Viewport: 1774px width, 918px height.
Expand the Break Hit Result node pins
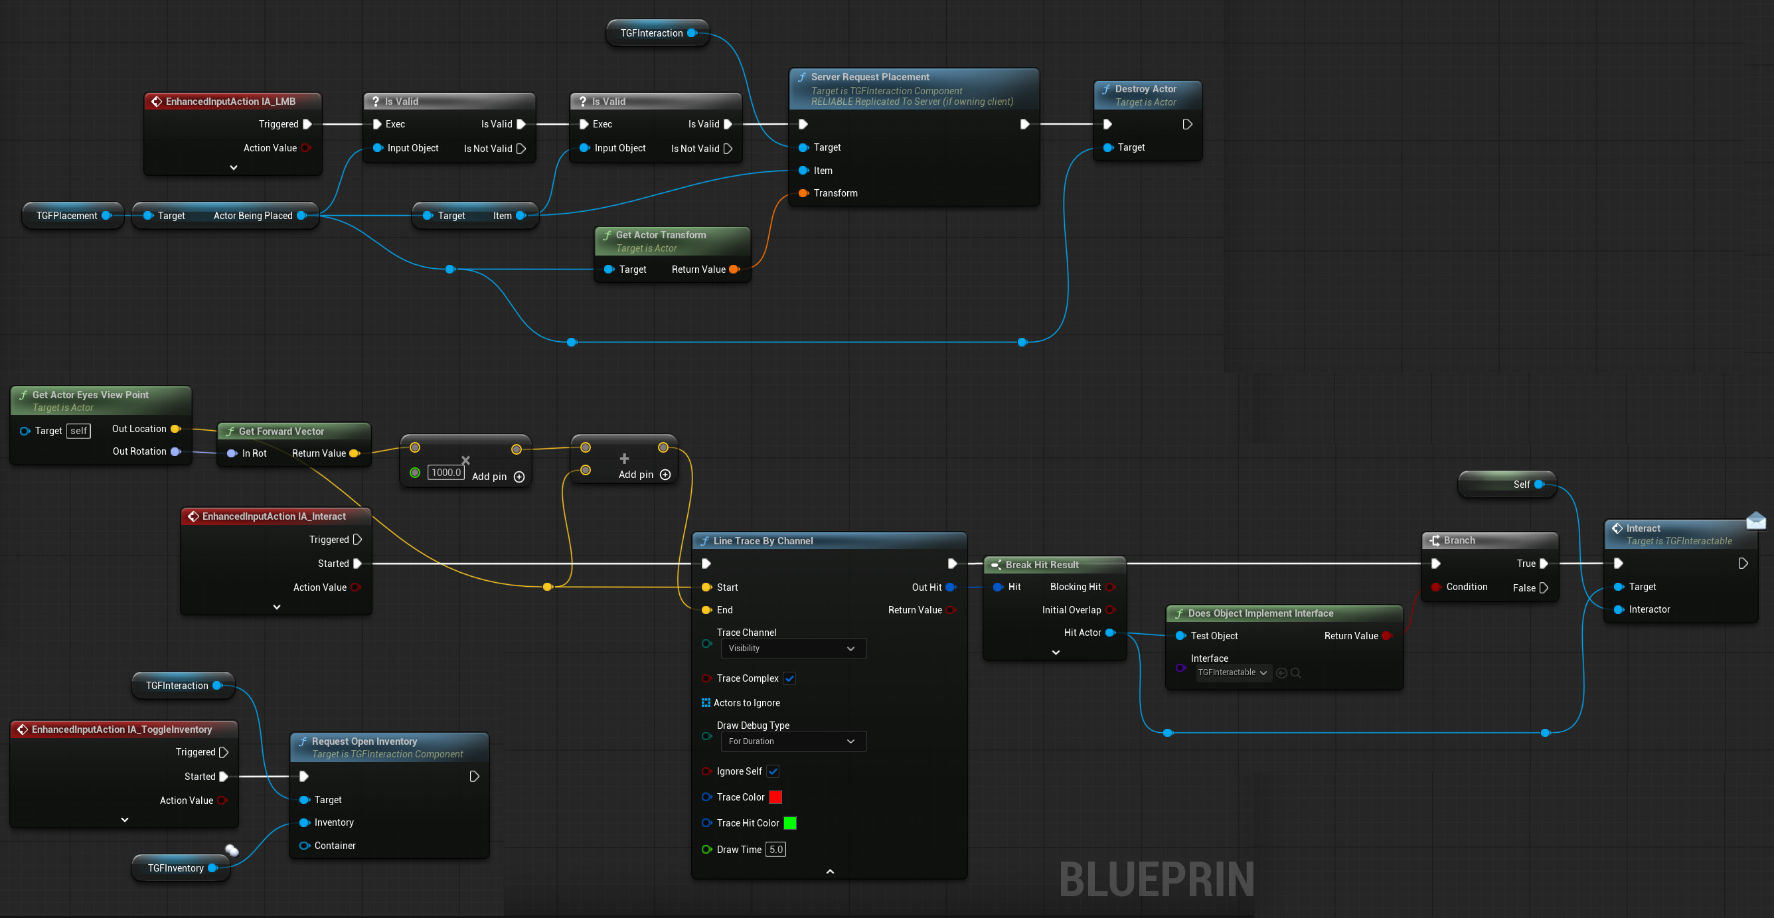tap(1055, 652)
